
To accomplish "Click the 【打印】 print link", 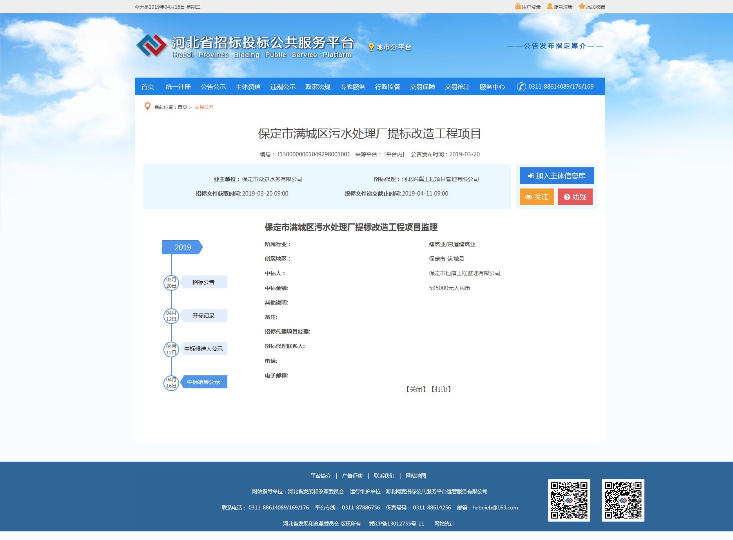I will point(441,389).
